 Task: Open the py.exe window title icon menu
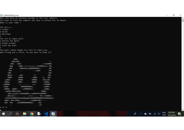[1, 15]
